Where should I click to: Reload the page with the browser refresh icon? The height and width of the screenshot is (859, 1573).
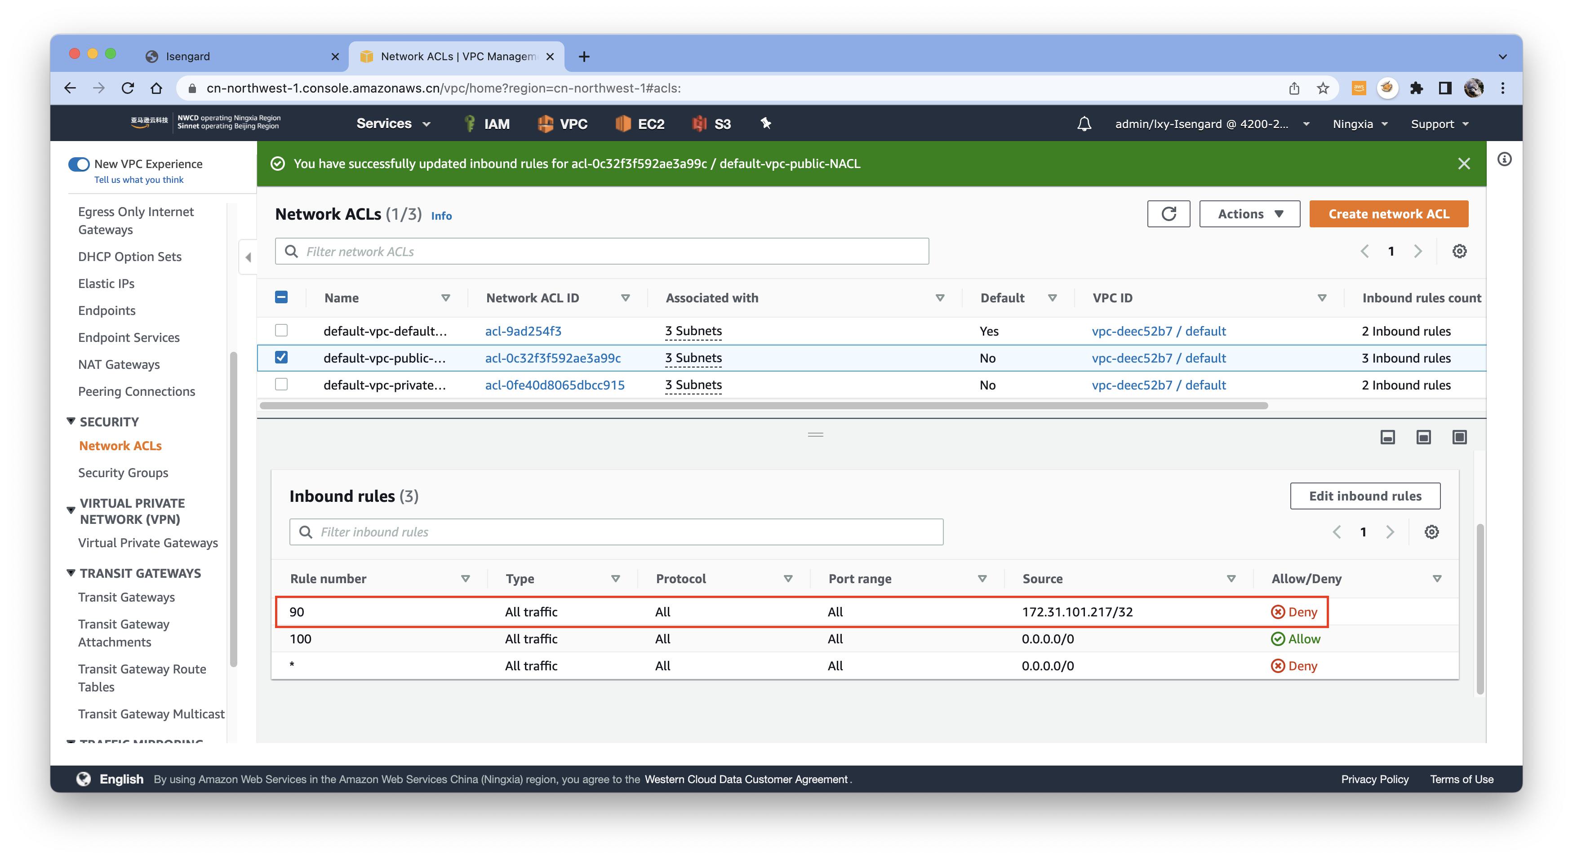(x=128, y=88)
